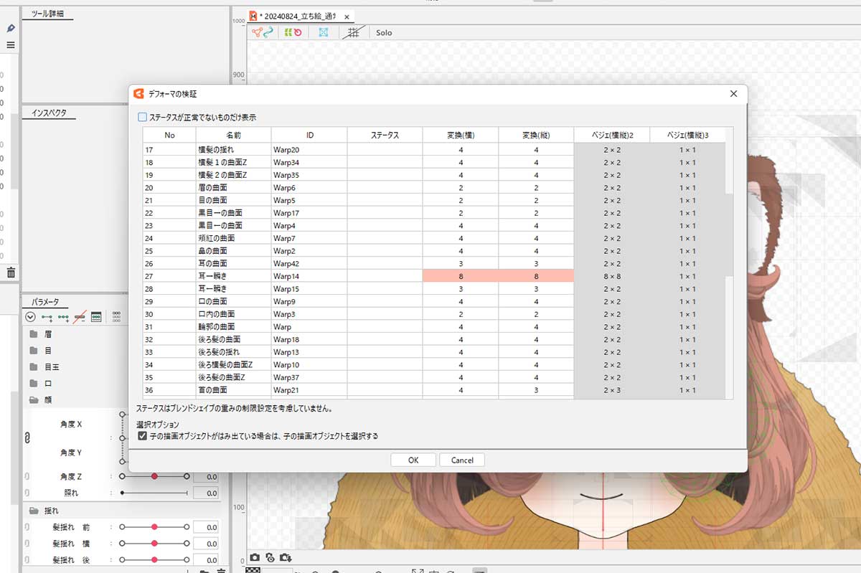Click the dotted grid icon in parameter toolbar
The width and height of the screenshot is (861, 573).
116,316
